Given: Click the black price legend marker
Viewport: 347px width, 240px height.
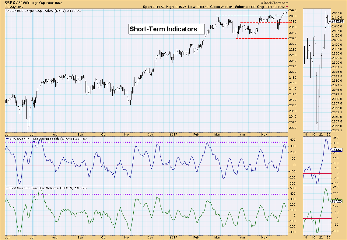Looking at the screenshot, I should pos(7,11).
